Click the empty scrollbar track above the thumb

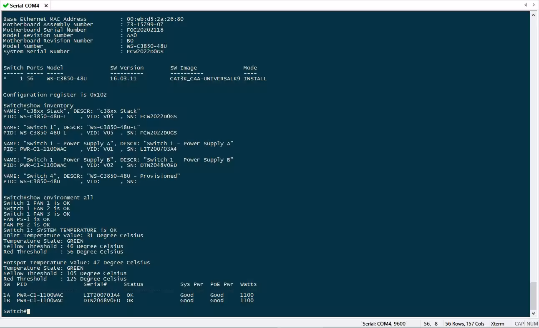(x=534, y=150)
